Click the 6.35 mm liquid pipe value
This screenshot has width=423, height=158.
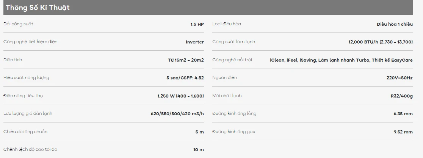pyautogui.click(x=403, y=114)
